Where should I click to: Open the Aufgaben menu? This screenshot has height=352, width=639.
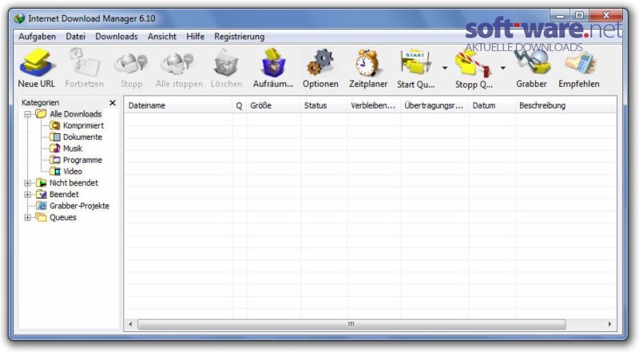click(37, 36)
